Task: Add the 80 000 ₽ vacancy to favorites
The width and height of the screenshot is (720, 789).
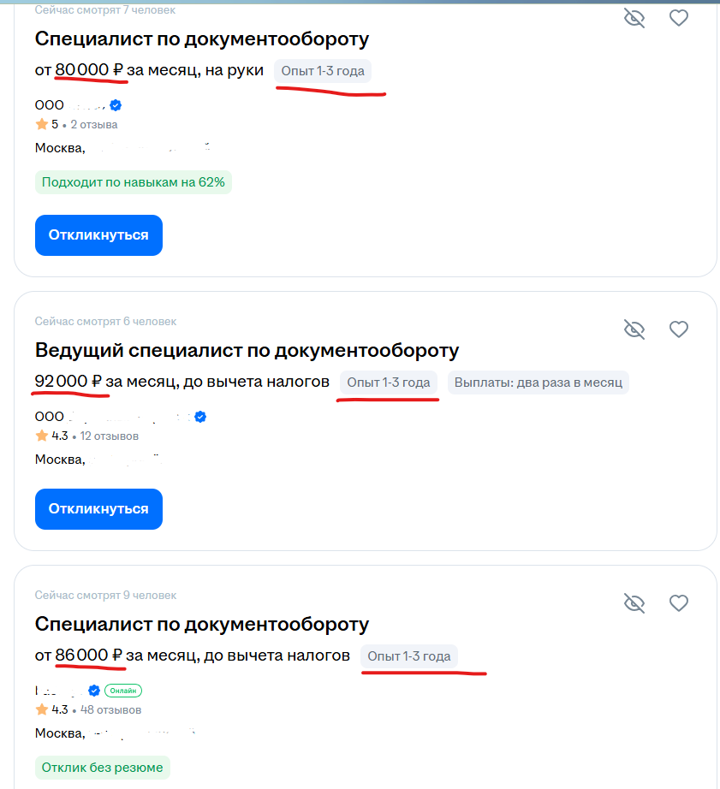Action: [x=679, y=18]
